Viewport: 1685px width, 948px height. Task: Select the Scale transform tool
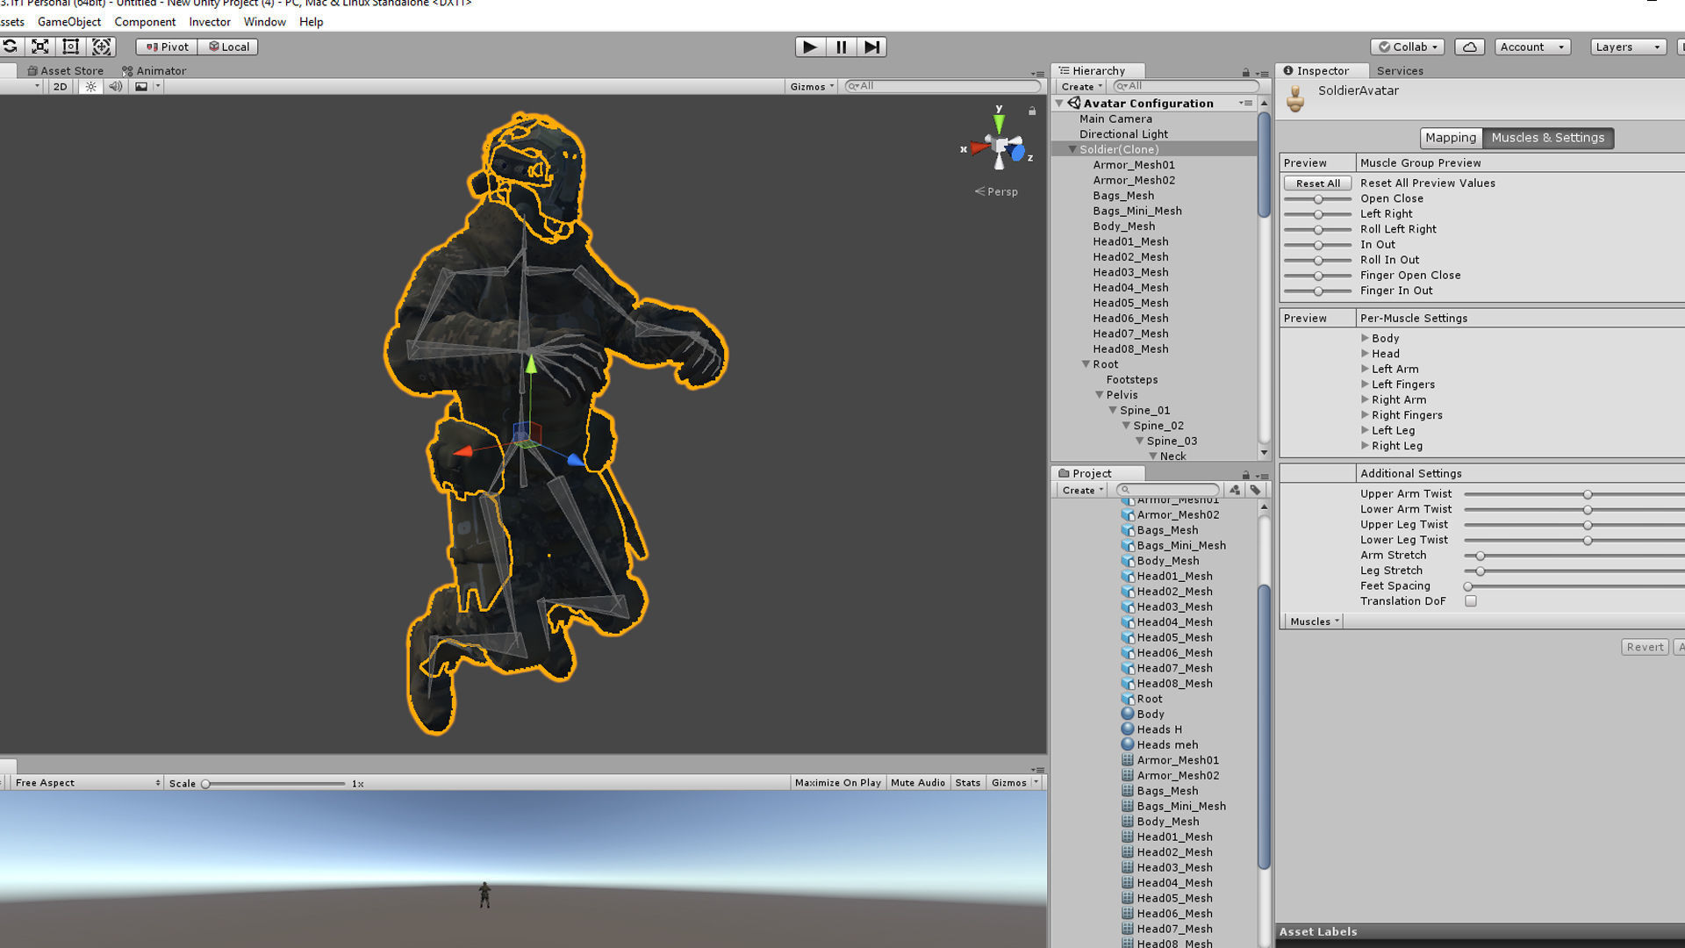point(40,47)
